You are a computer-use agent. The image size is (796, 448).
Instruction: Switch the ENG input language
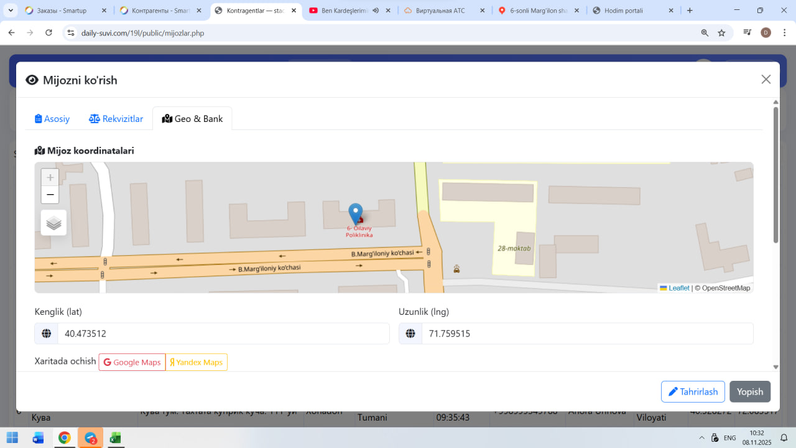click(x=730, y=437)
